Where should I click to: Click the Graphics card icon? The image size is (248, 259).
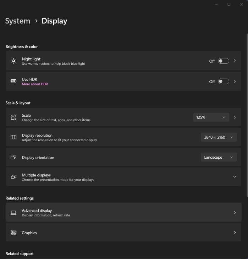click(13, 233)
